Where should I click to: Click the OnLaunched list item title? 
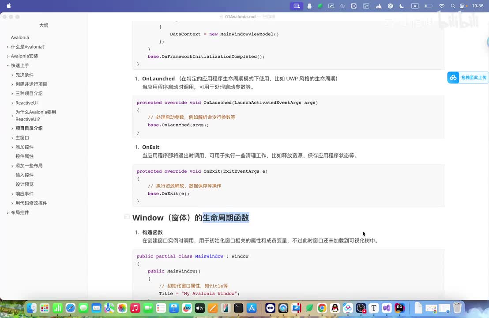pyautogui.click(x=158, y=79)
